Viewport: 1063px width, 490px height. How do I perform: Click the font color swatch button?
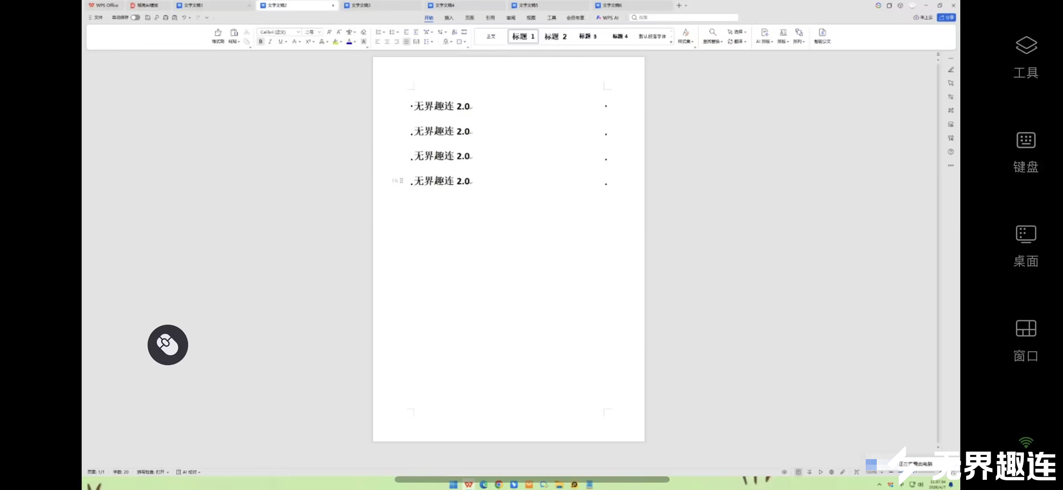point(349,42)
